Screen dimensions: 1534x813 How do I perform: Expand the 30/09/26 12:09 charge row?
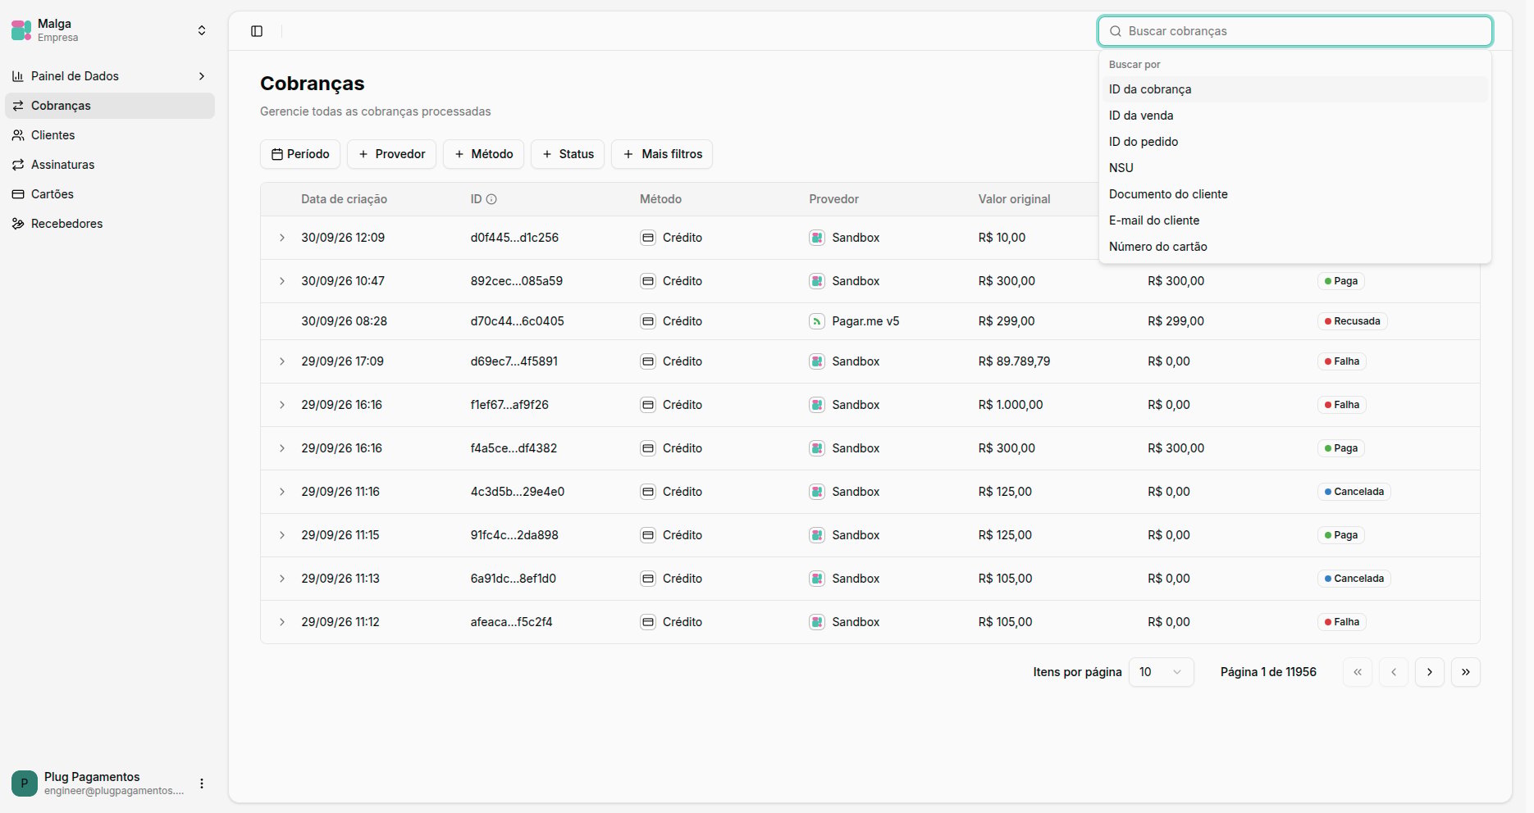pos(281,238)
